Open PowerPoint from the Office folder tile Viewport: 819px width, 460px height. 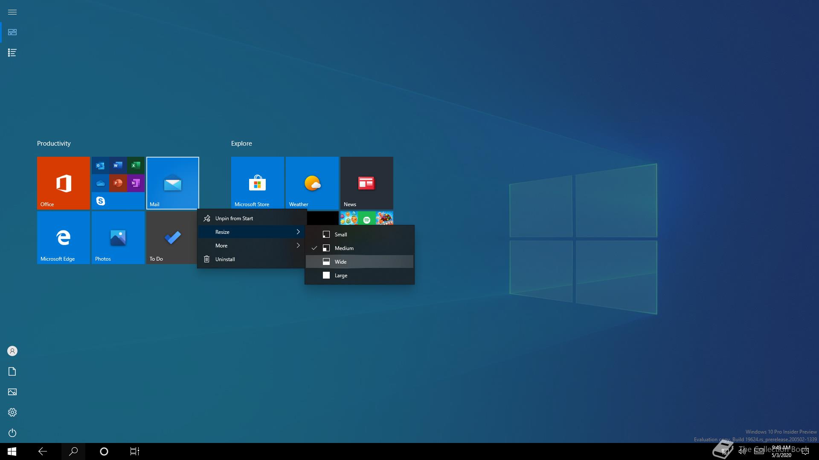click(x=118, y=183)
